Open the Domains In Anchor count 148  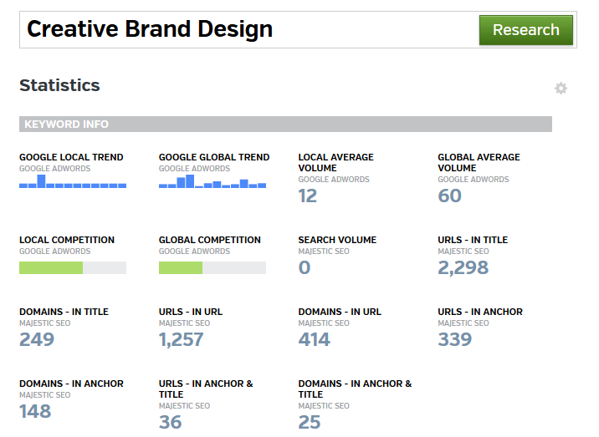35,411
